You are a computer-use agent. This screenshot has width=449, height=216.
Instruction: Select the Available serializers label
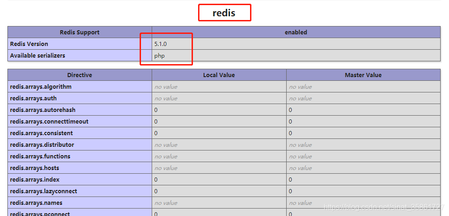point(38,55)
